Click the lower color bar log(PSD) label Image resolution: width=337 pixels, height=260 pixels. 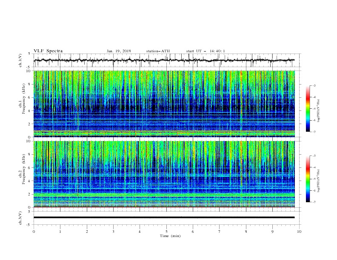pos(318,181)
